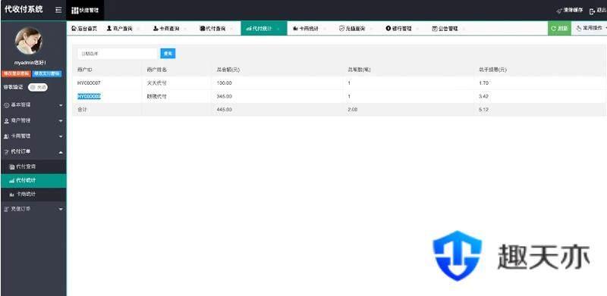Switch to the 商户查询 tab
This screenshot has width=607, height=296.
120,29
